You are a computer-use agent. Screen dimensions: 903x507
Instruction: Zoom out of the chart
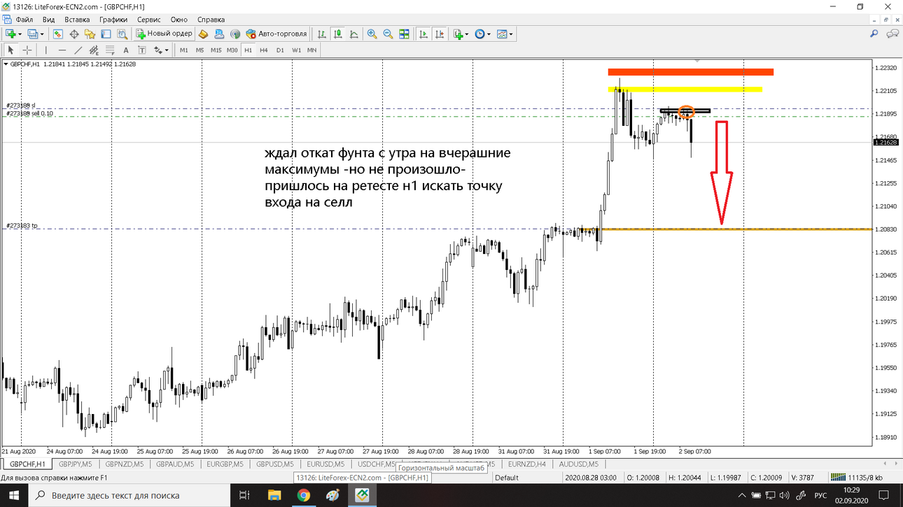click(x=388, y=34)
